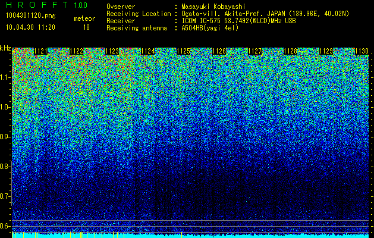Click the "Receiving Location" label

pos(139,14)
